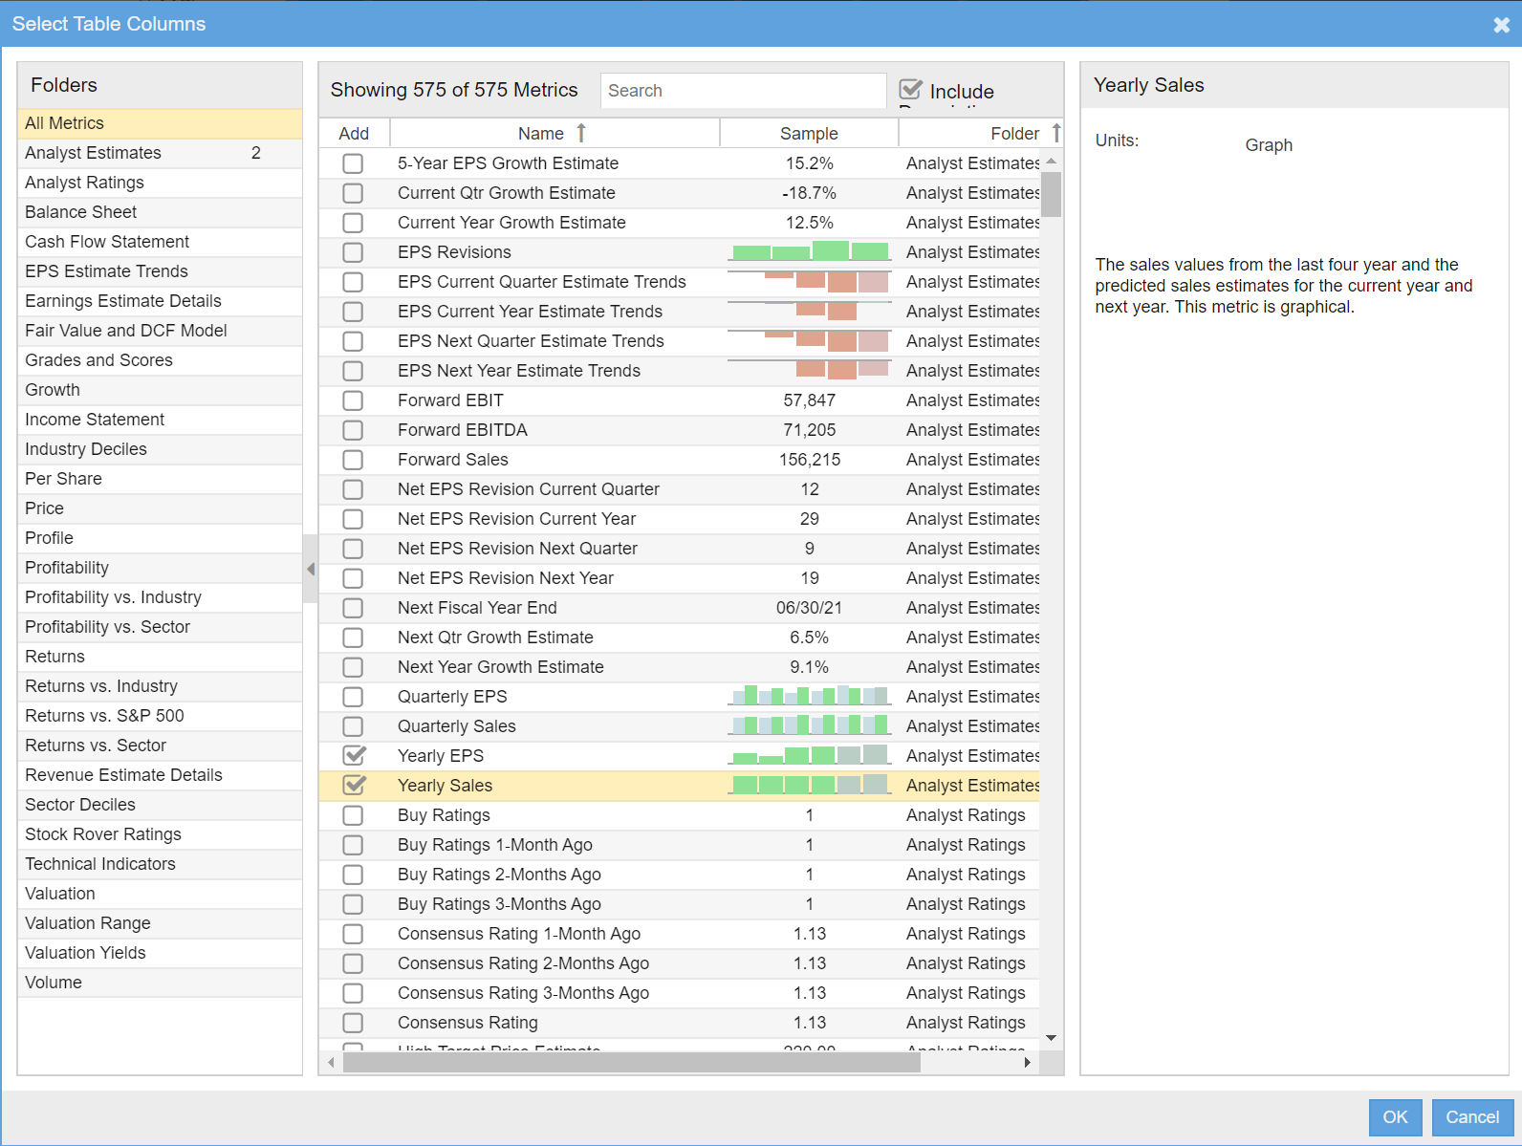Toggle the Include checkbox
Screen dimensions: 1522x1146
pos(911,90)
